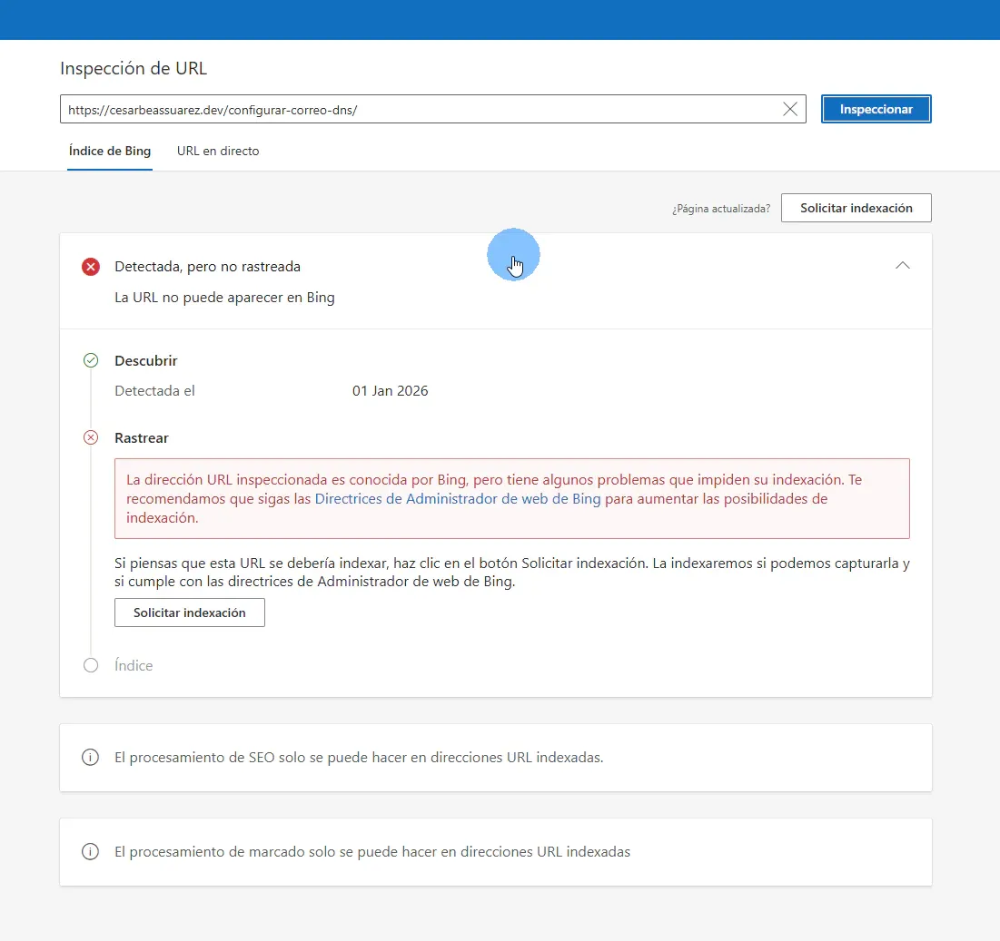Click the empty status circle next to Índice

point(90,665)
